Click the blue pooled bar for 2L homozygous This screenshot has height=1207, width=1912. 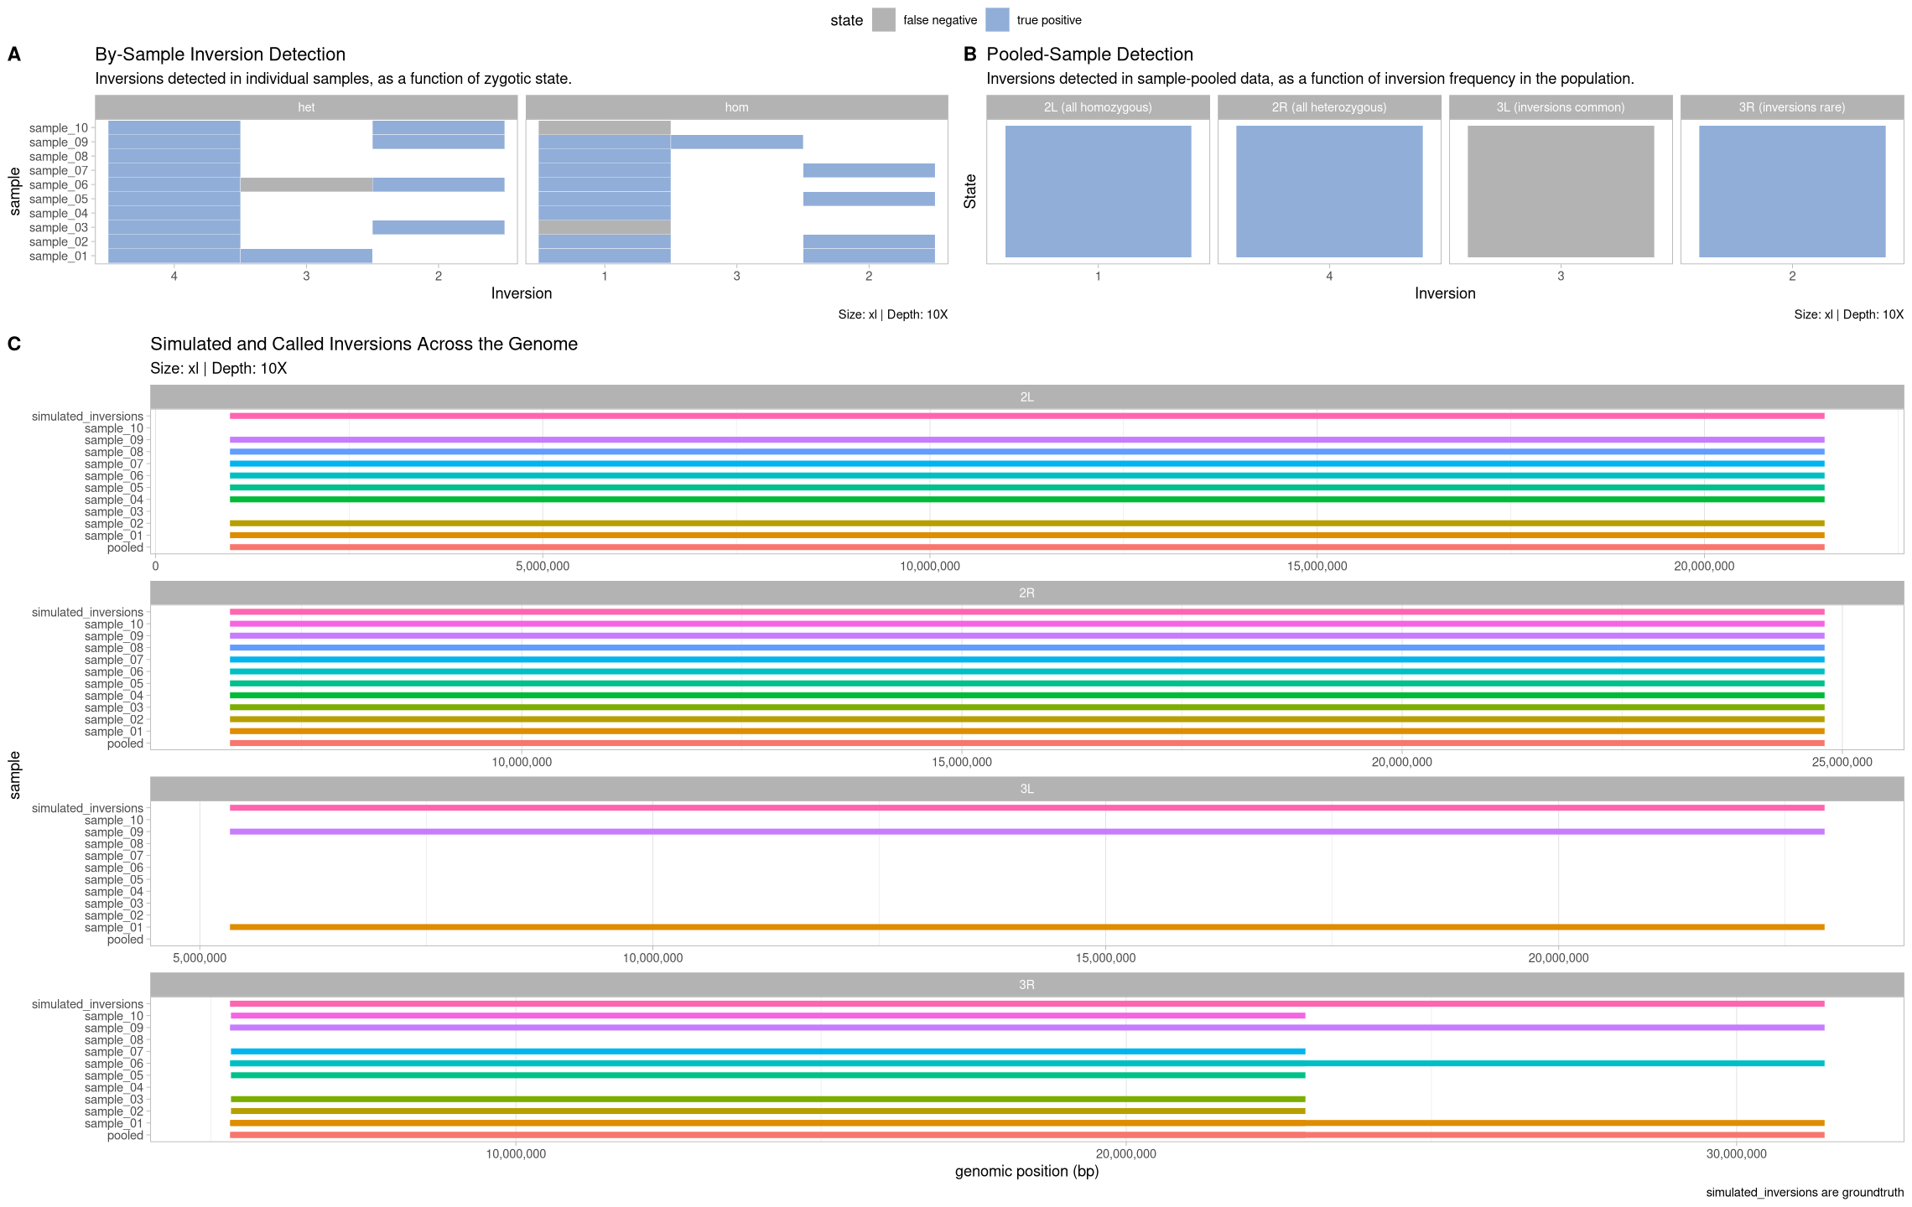1098,191
